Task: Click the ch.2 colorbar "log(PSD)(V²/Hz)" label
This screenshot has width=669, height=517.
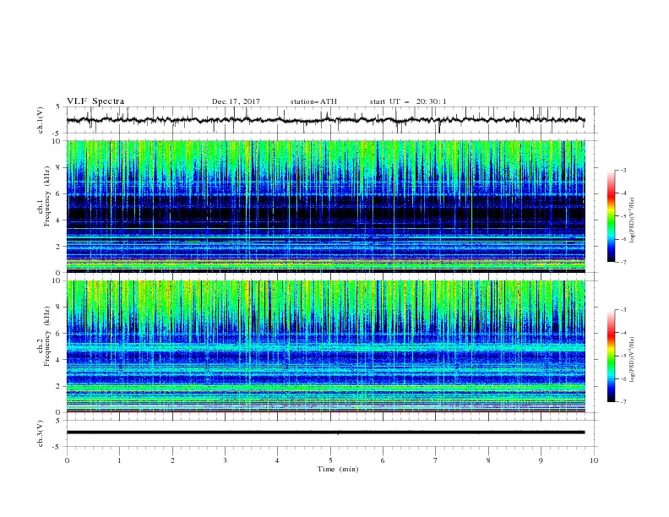Action: tap(633, 359)
